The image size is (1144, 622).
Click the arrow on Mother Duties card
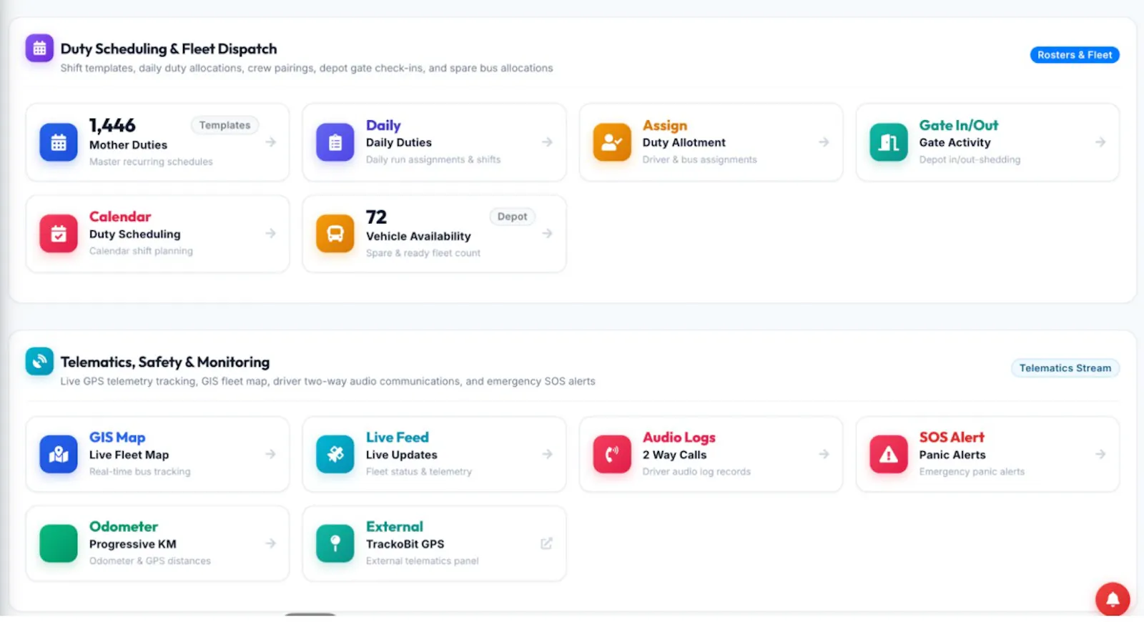click(270, 142)
